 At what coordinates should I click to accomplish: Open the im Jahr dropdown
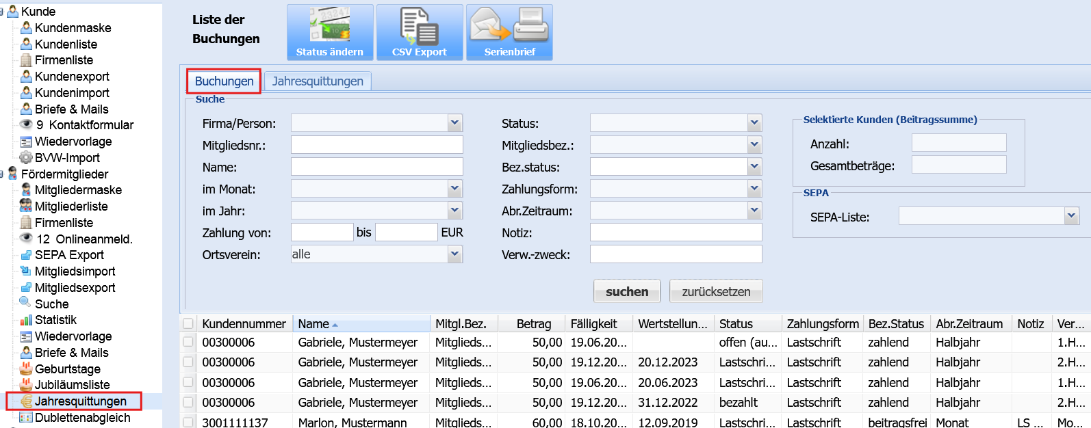tap(455, 211)
